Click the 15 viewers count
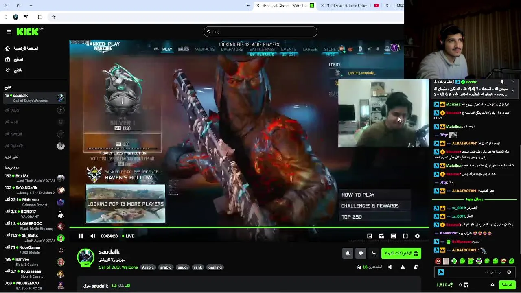 tap(370, 267)
